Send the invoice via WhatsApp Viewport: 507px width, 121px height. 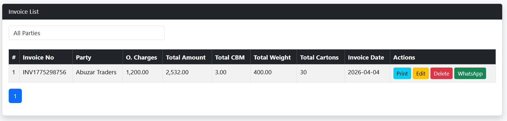coord(470,73)
